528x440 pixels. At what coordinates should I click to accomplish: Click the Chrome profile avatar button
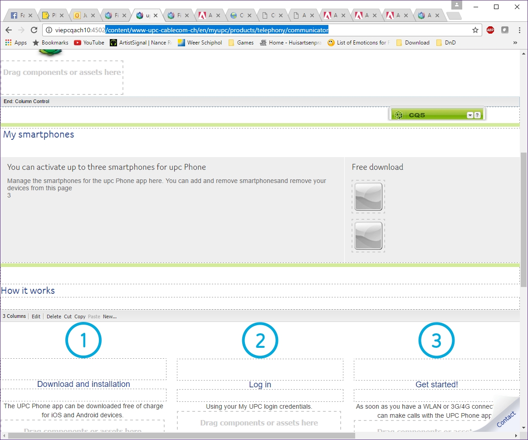tap(457, 5)
